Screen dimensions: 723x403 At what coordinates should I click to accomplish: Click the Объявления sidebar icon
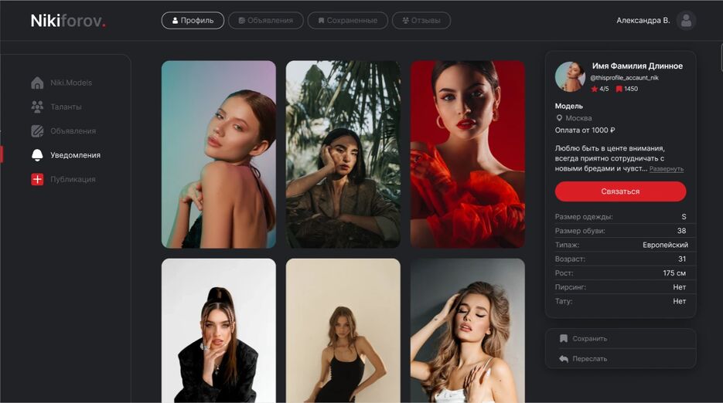37,130
